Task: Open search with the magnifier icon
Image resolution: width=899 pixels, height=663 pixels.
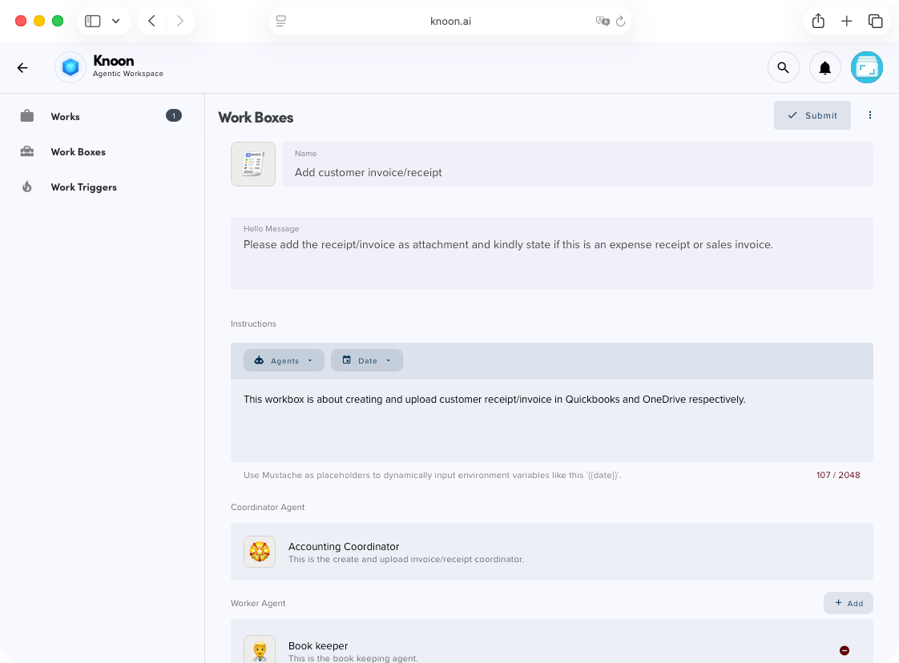Action: 783,67
